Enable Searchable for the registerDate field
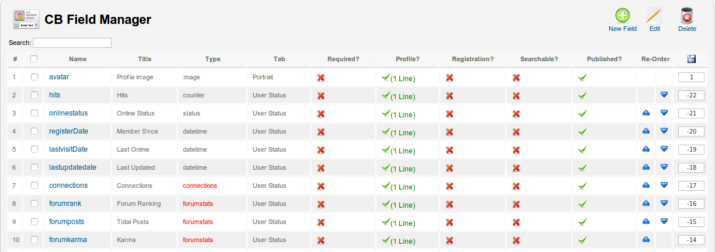 [x=516, y=132]
